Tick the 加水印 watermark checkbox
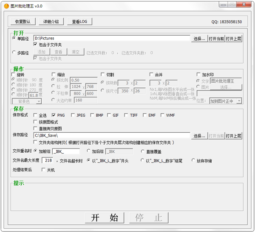The width and height of the screenshot is (255, 232). pyautogui.click(x=199, y=75)
